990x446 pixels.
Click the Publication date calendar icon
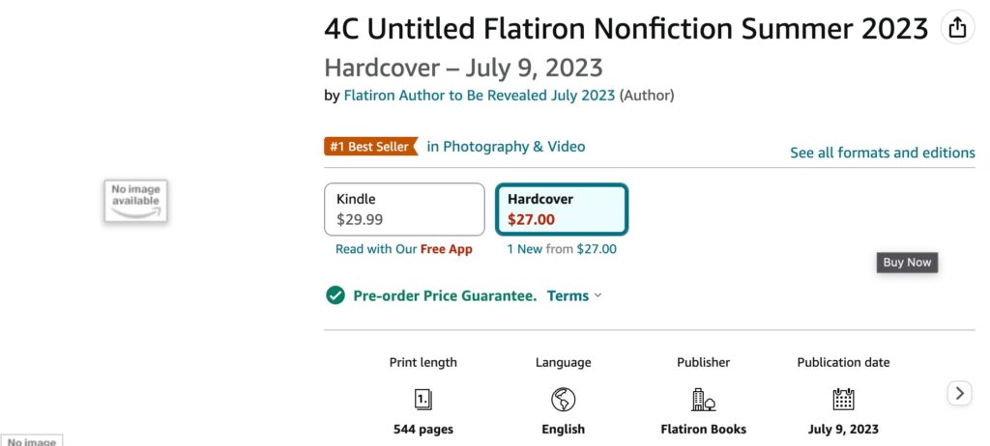[x=843, y=400]
